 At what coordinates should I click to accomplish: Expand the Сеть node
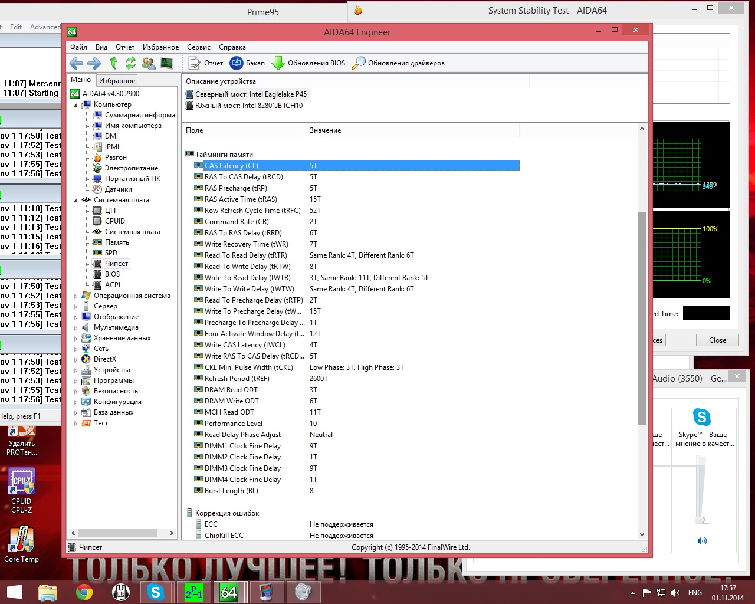pos(76,349)
